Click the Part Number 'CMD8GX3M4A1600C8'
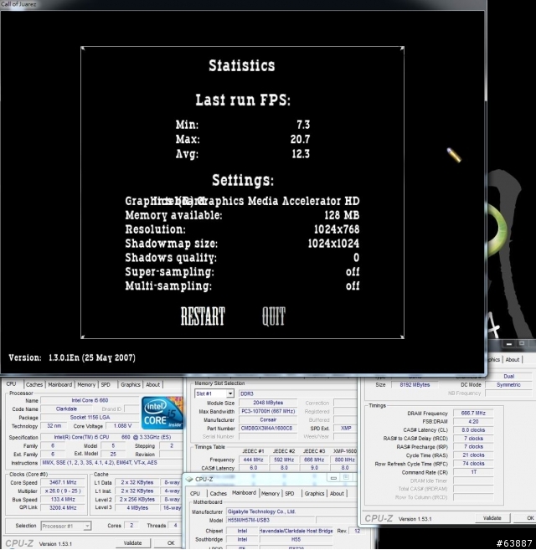Viewport: 536px width, 550px height. click(x=268, y=429)
